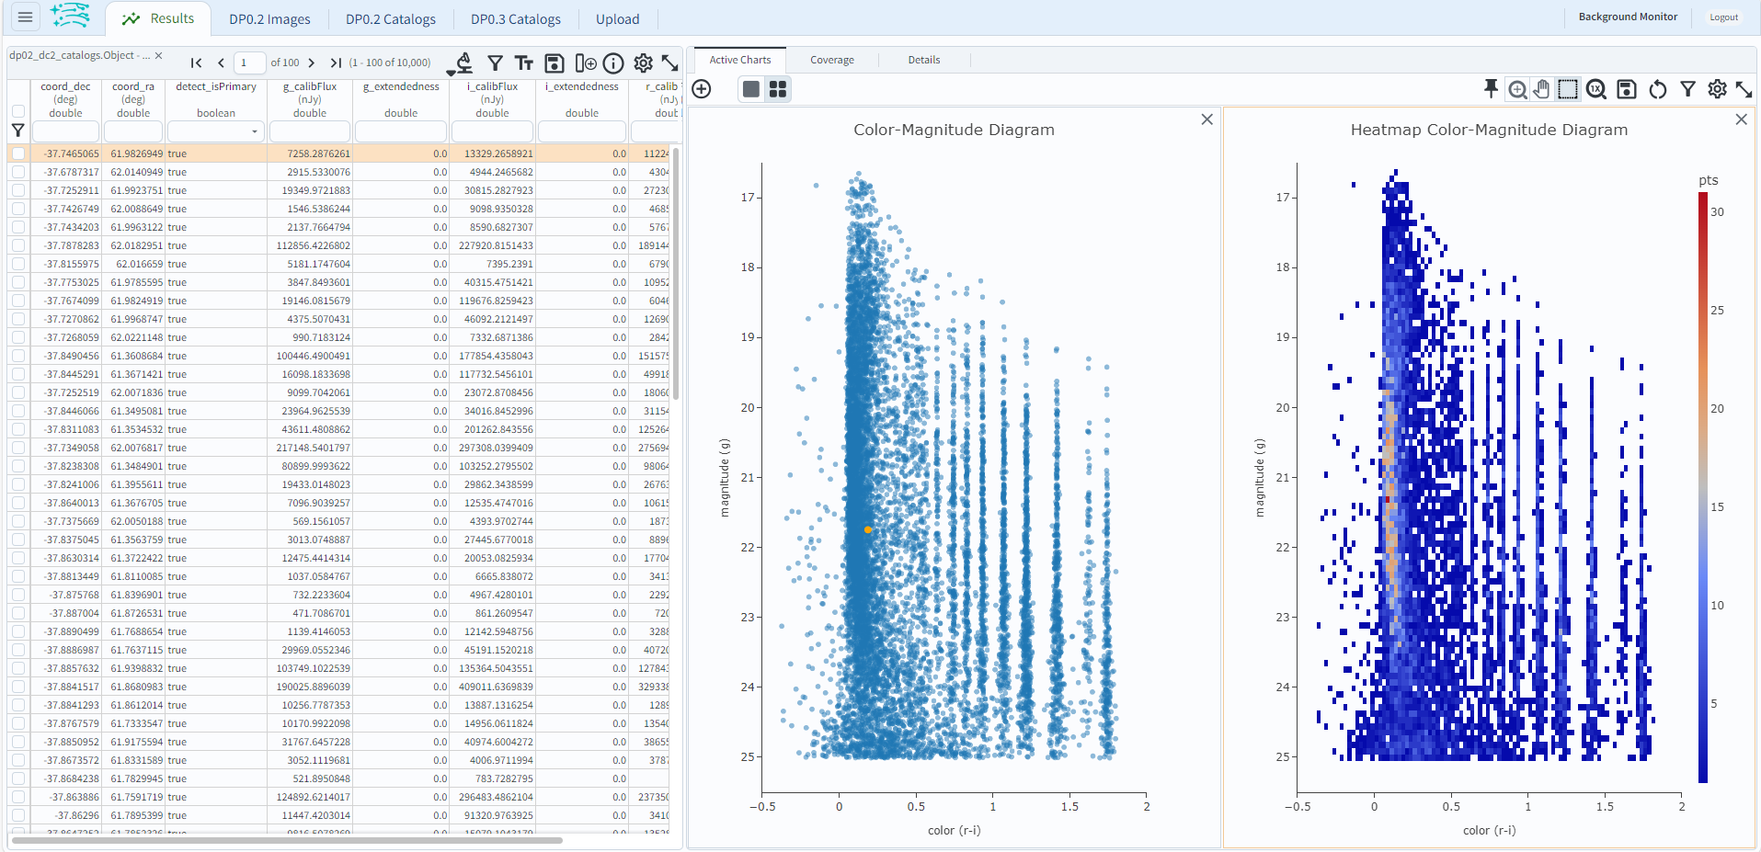
Task: Select the pan hand tool in chart toolbar
Action: pos(1542,89)
